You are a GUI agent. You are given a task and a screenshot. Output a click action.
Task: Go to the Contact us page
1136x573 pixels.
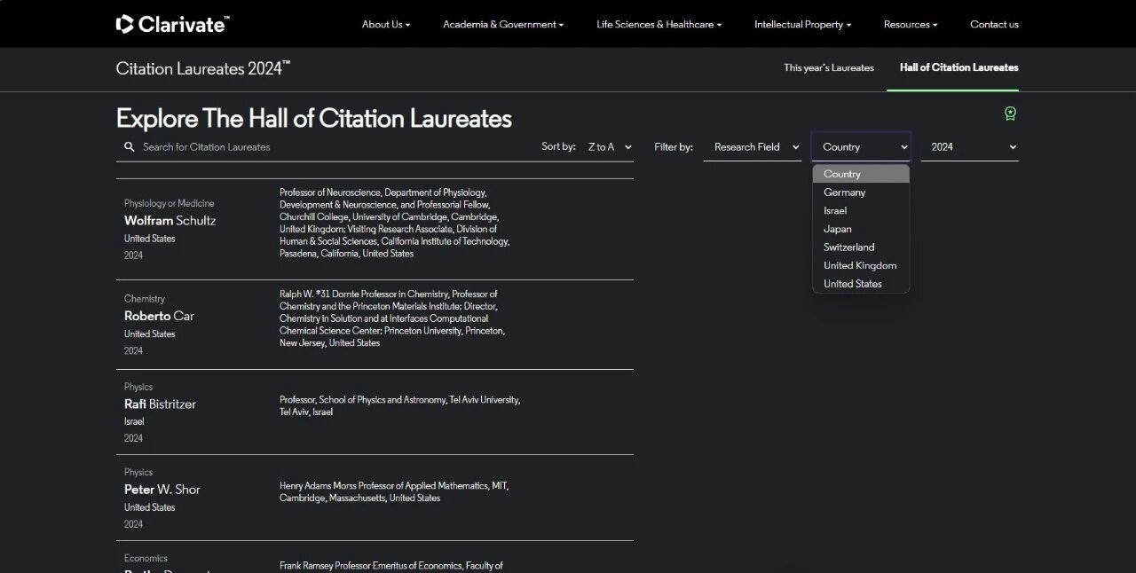point(994,25)
